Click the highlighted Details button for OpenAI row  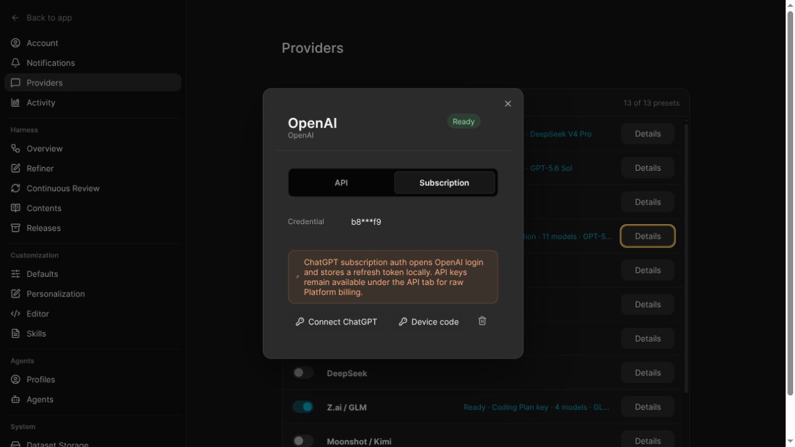pyautogui.click(x=647, y=236)
